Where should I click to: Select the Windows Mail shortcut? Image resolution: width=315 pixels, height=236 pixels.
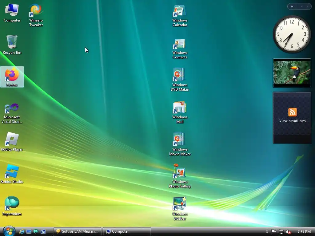tap(180, 112)
